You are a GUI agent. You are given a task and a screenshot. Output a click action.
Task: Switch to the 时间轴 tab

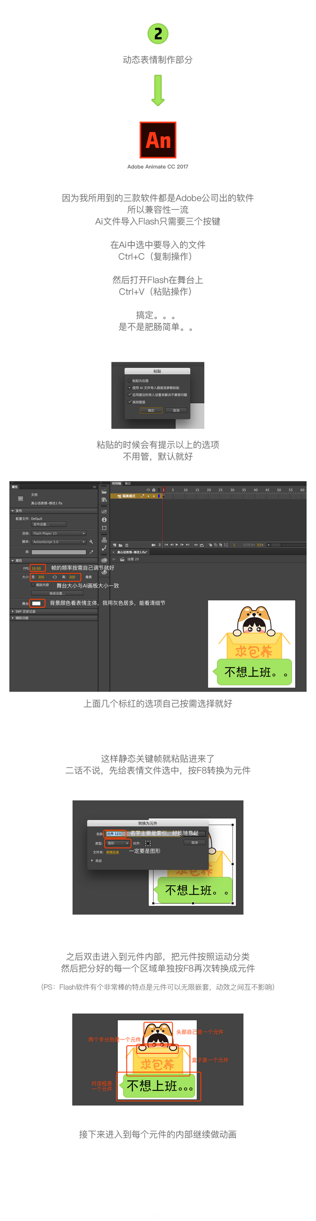point(117,483)
